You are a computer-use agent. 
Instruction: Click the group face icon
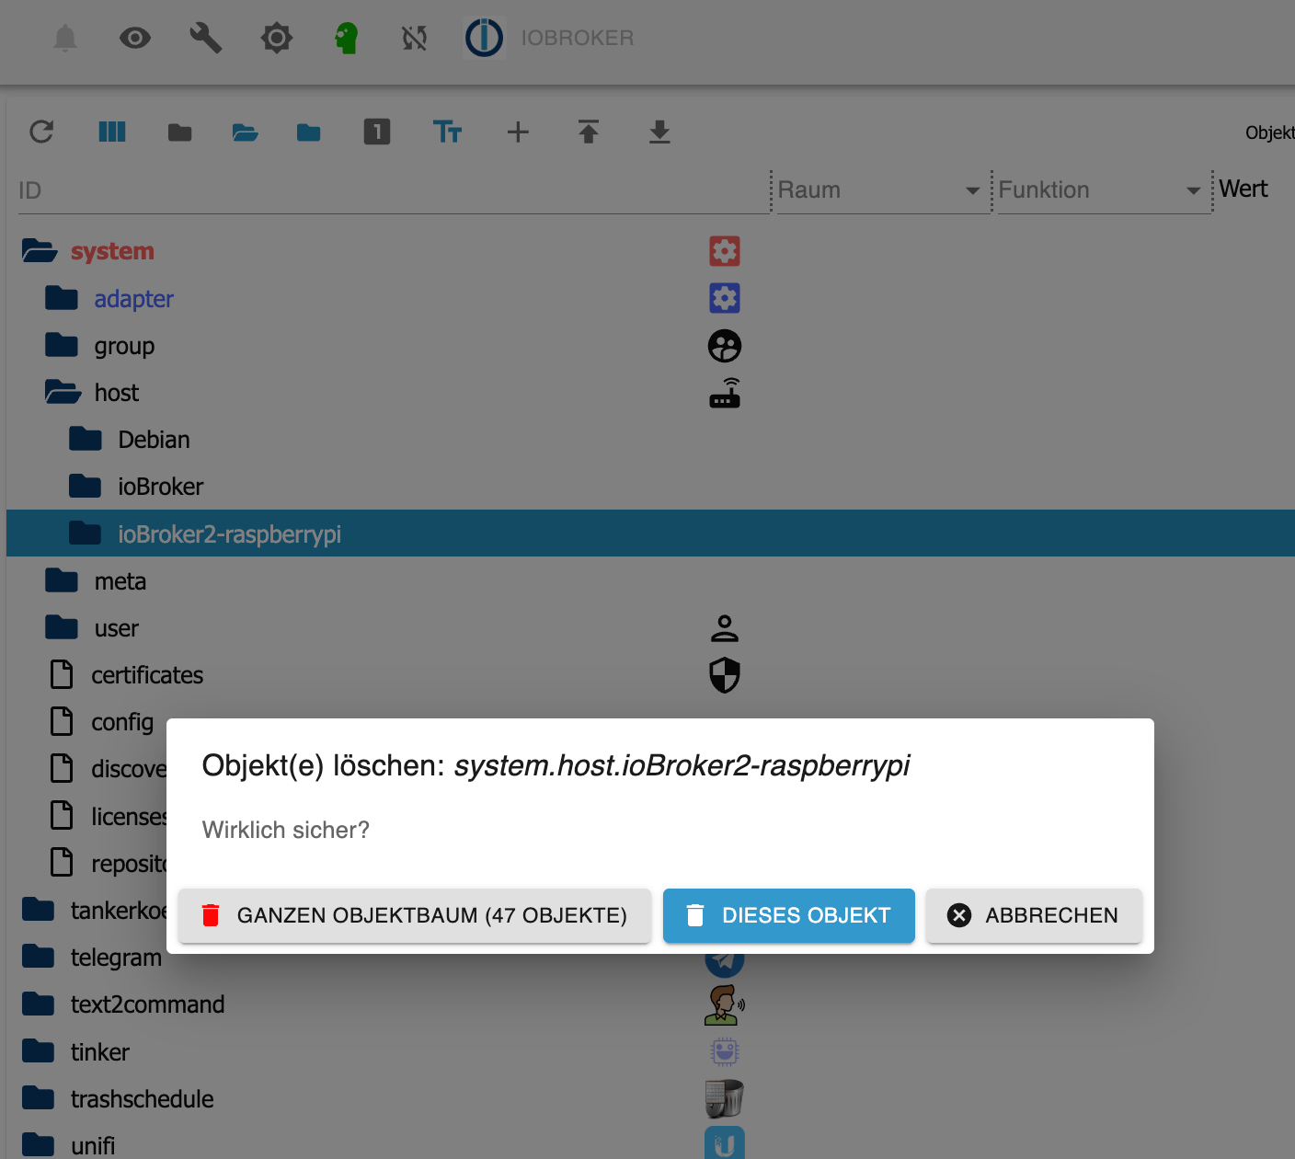[x=725, y=346]
